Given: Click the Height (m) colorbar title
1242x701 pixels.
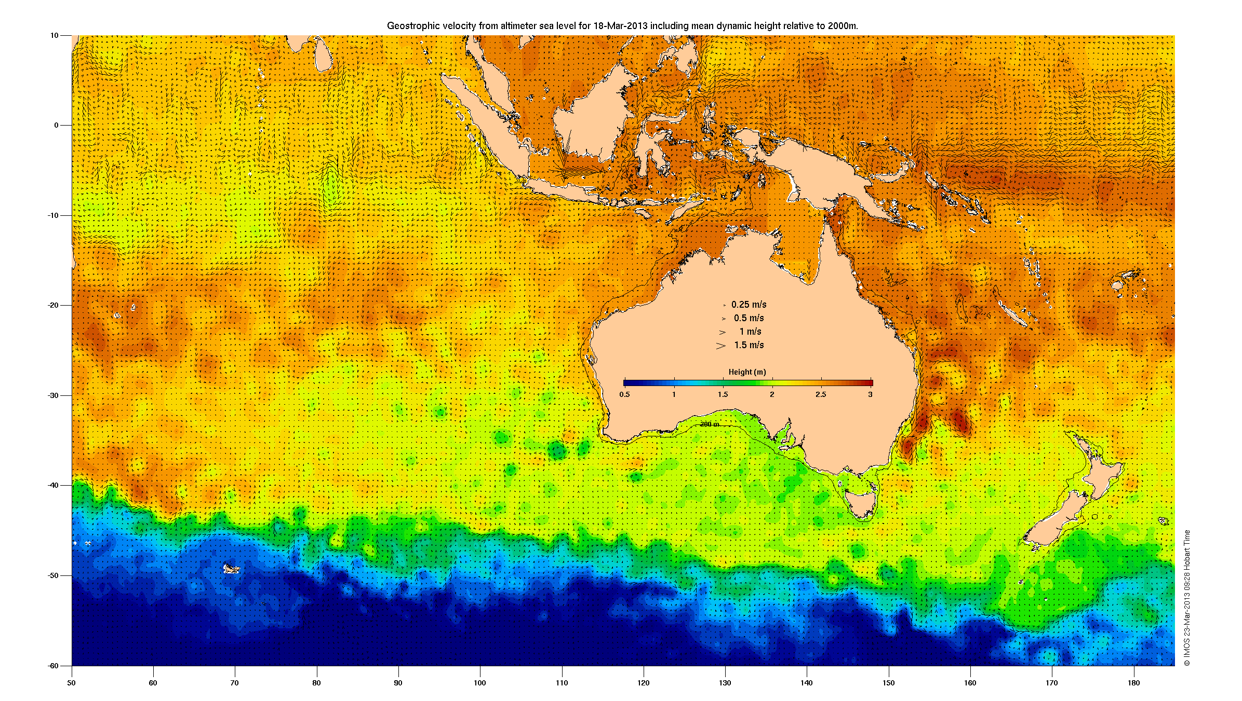Looking at the screenshot, I should [747, 372].
